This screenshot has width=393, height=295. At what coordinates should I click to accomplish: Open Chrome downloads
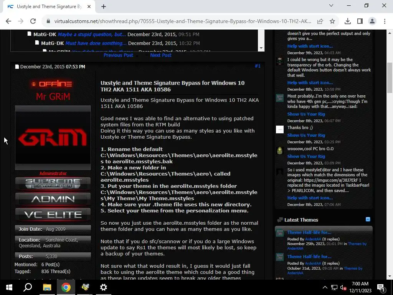point(348,22)
